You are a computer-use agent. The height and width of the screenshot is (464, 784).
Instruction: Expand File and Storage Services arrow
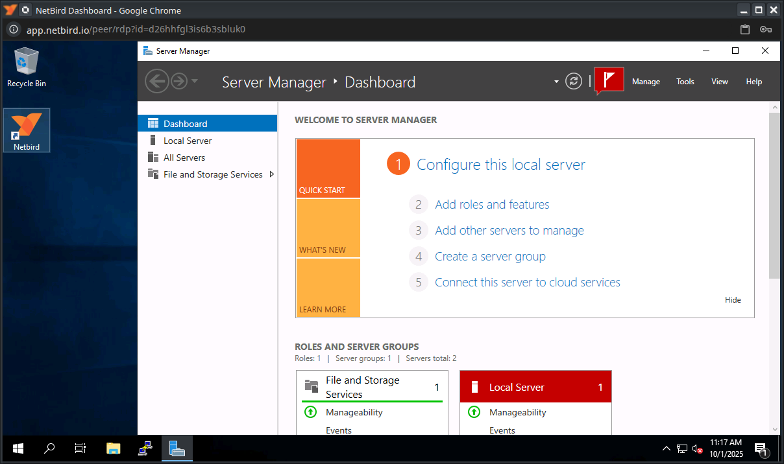271,174
